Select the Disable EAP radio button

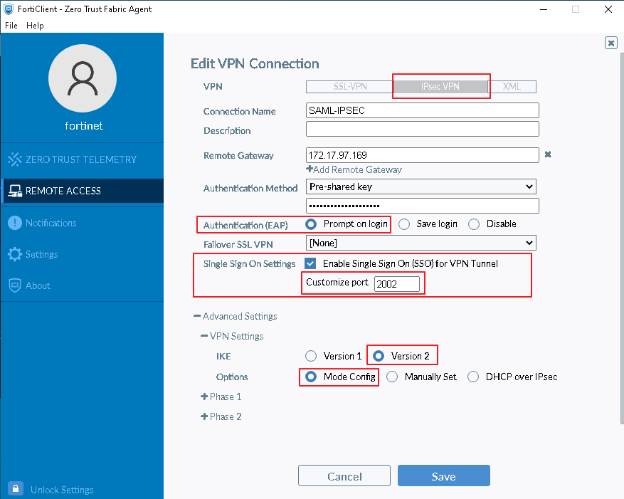(474, 224)
